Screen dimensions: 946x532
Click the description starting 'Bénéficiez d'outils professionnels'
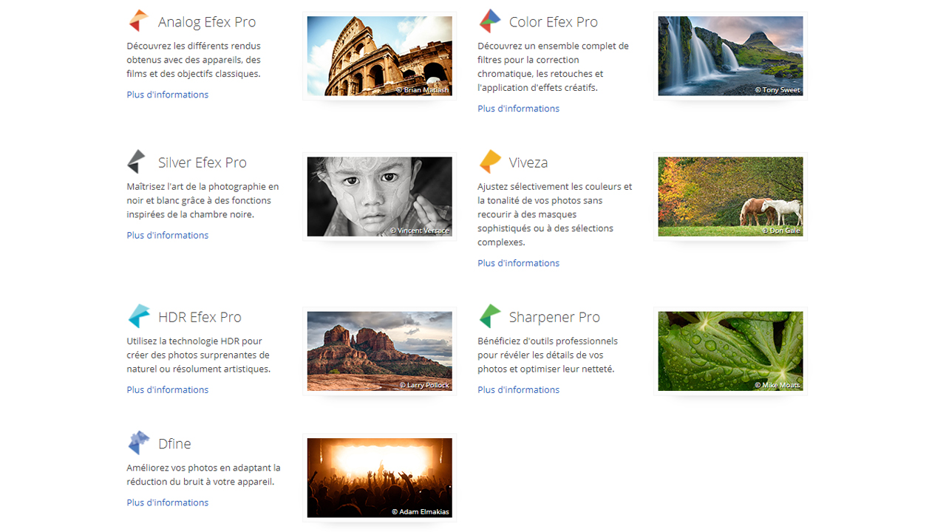548,355
